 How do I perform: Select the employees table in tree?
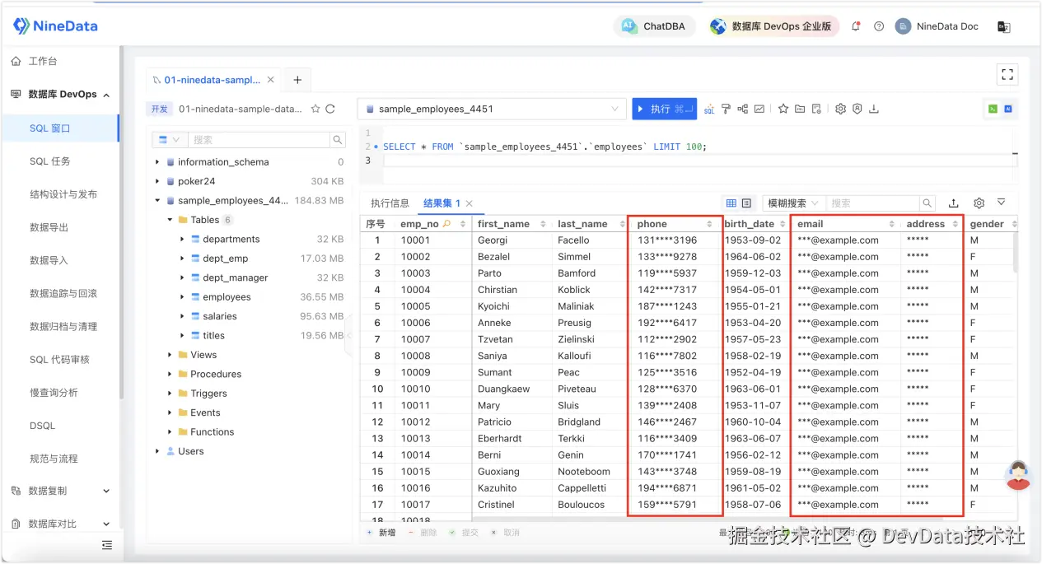(x=227, y=297)
